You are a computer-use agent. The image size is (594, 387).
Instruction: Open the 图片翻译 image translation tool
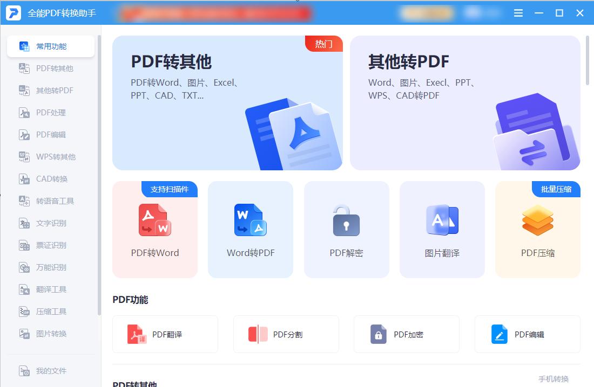[x=442, y=229]
